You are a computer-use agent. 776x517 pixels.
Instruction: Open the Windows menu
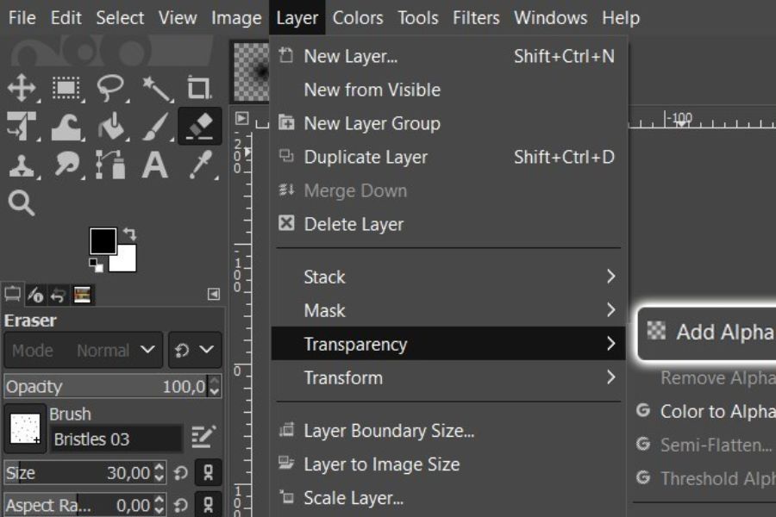point(550,18)
